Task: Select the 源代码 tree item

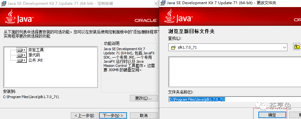Action: coord(34,55)
